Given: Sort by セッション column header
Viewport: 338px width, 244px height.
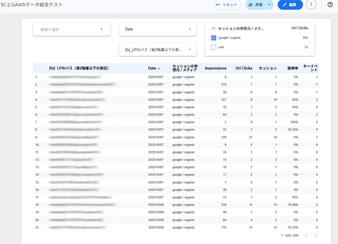Looking at the screenshot, I should 268,68.
